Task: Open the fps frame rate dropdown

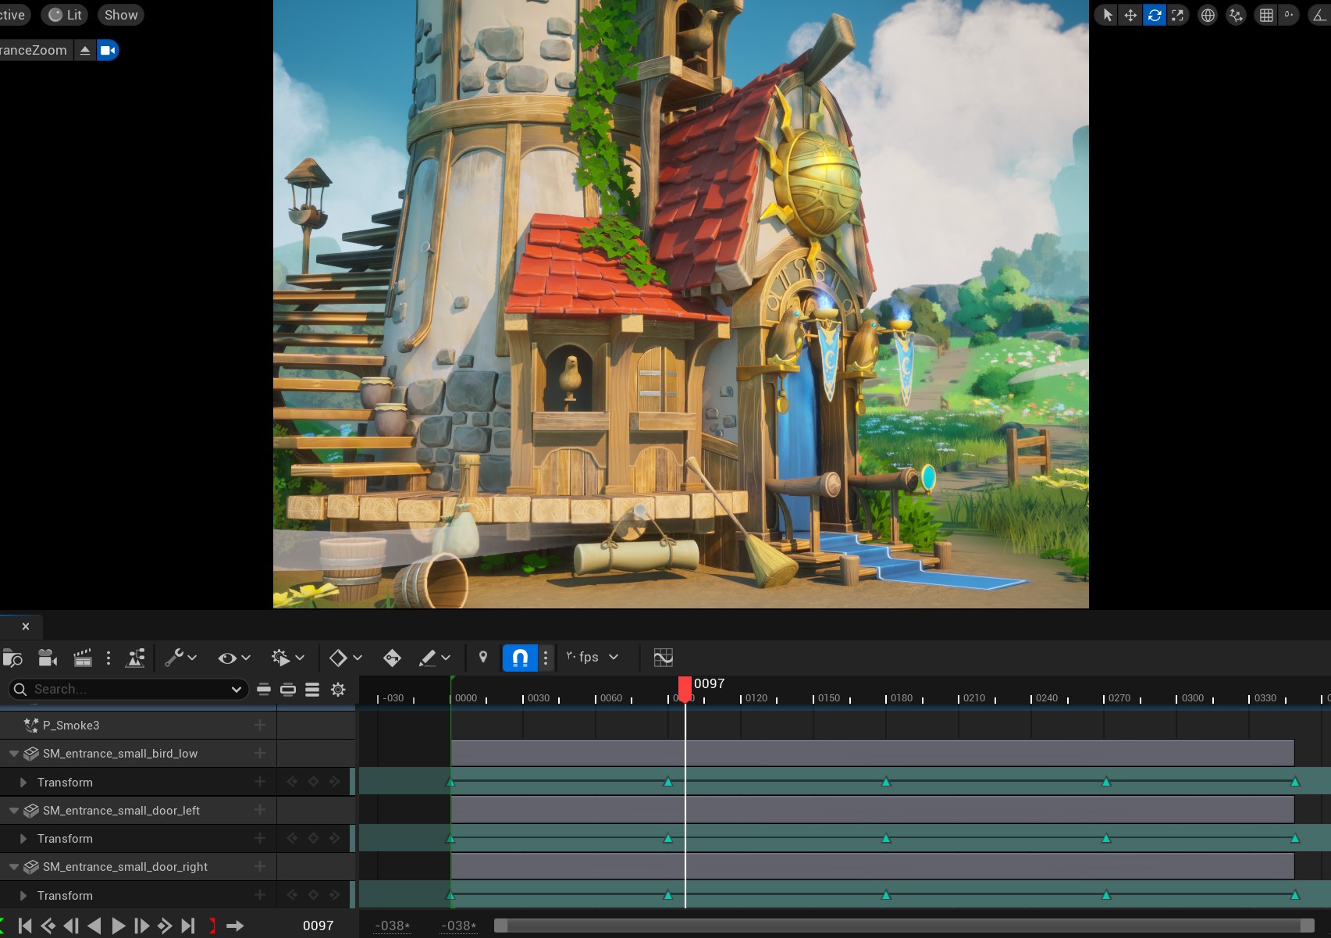Action: click(593, 658)
